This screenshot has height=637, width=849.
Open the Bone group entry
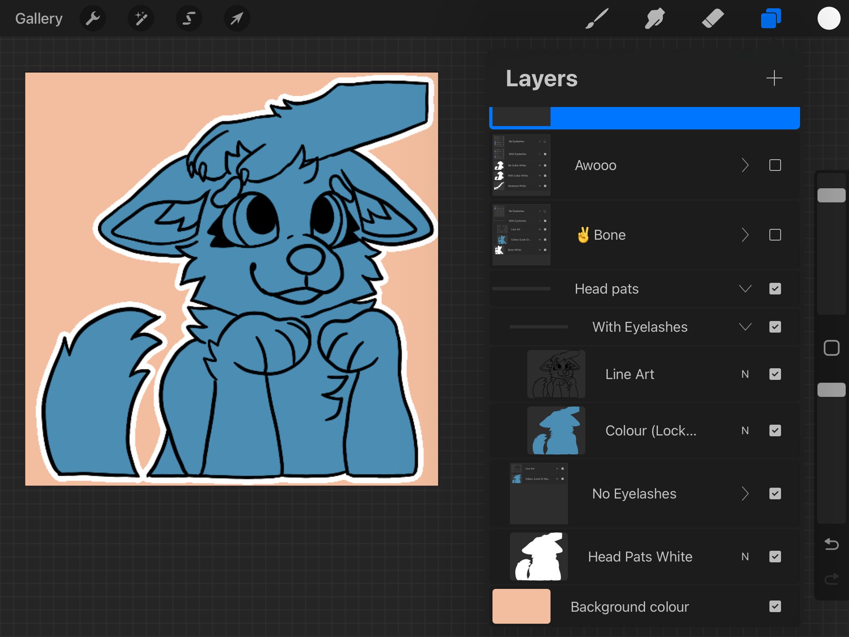(x=609, y=235)
